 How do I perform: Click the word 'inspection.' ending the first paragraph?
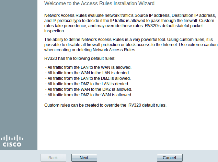point(55,31)
